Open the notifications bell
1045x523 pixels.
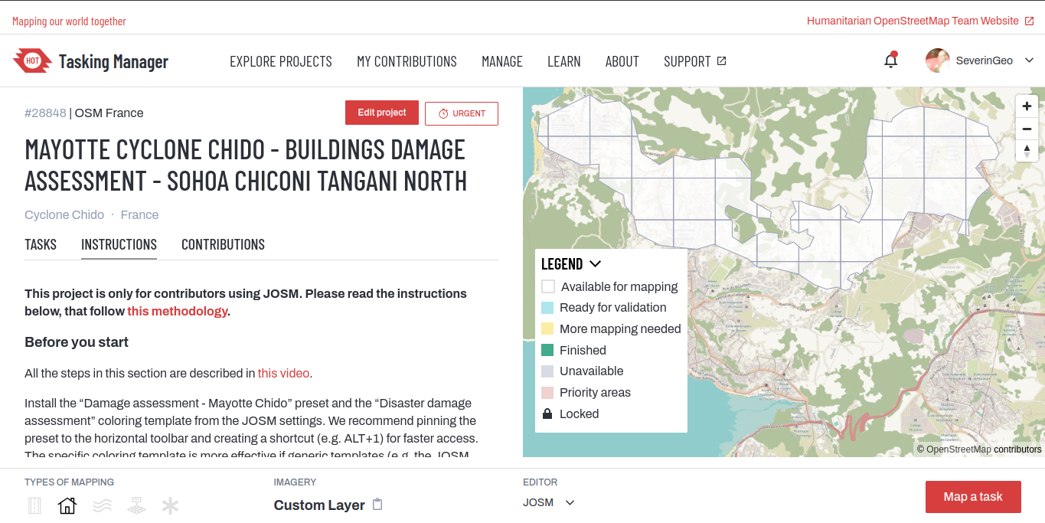coord(890,60)
